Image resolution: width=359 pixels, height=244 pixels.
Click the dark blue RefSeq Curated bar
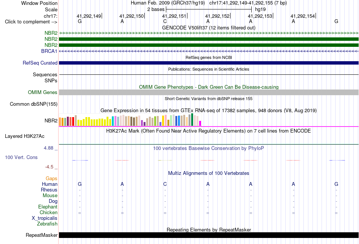point(209,63)
